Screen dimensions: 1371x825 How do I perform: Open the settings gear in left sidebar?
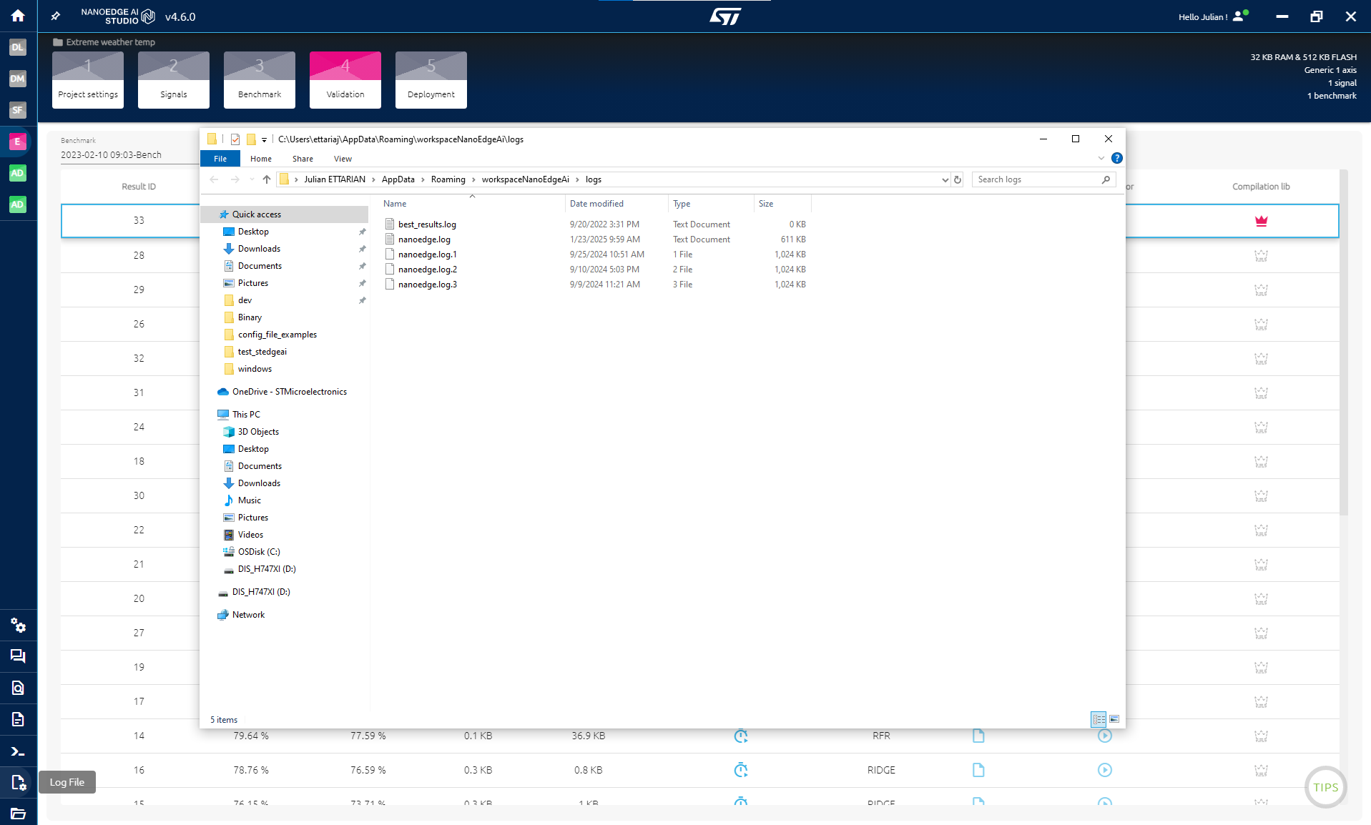pyautogui.click(x=18, y=626)
